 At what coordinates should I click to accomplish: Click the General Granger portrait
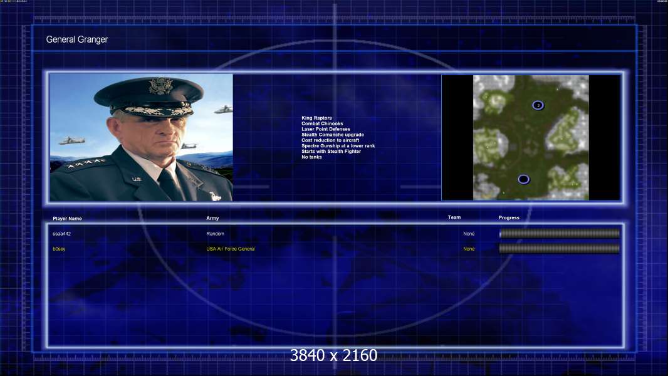click(142, 137)
